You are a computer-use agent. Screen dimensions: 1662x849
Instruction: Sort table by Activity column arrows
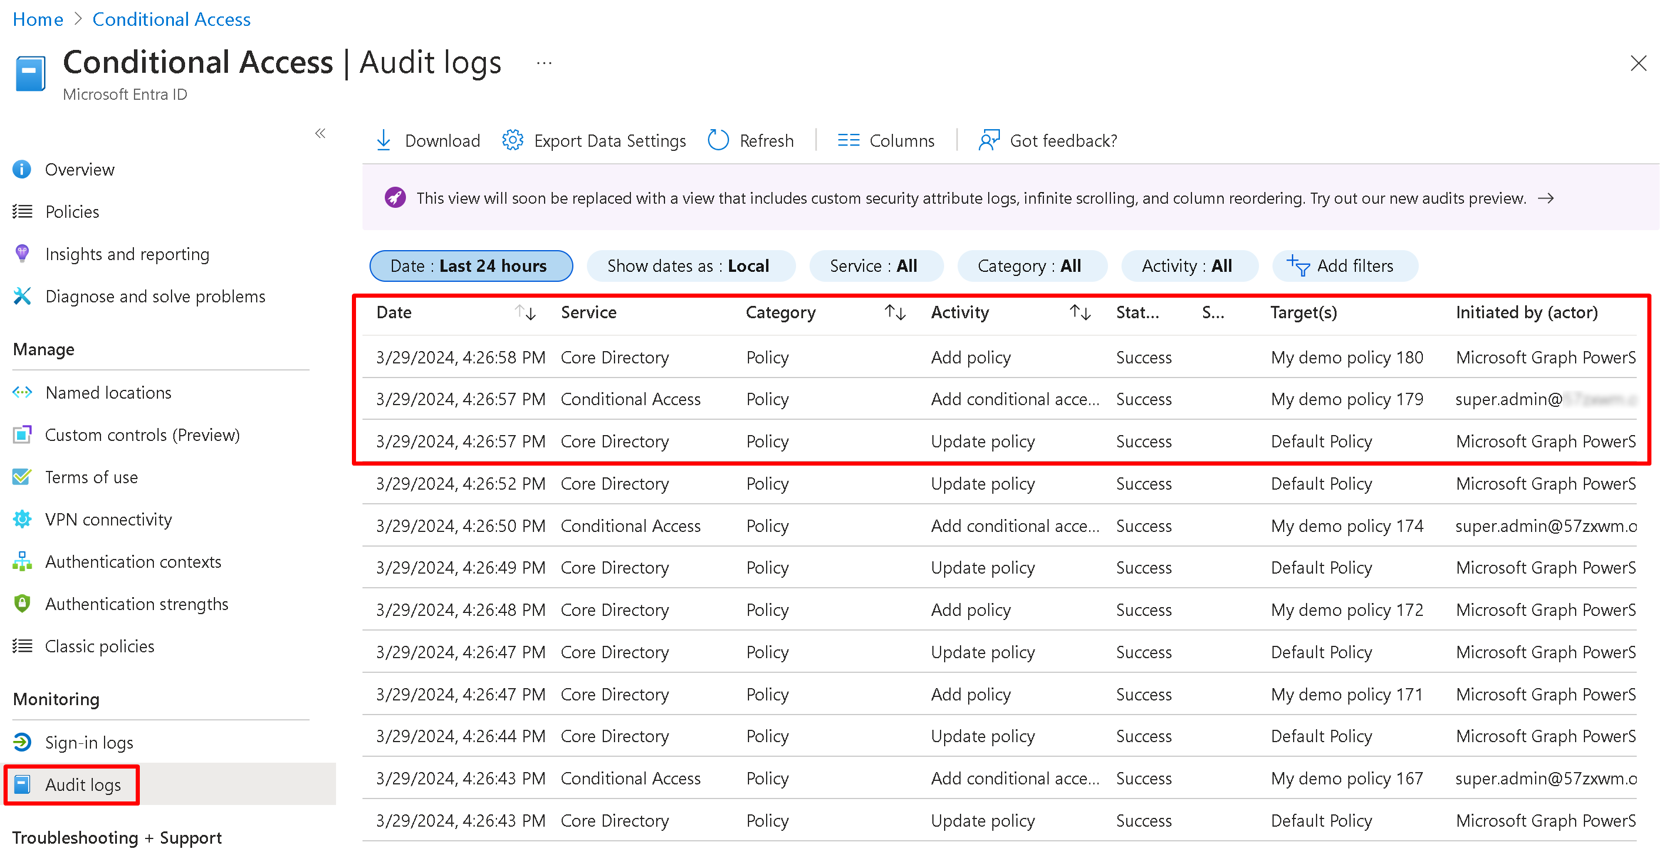pos(1079,313)
